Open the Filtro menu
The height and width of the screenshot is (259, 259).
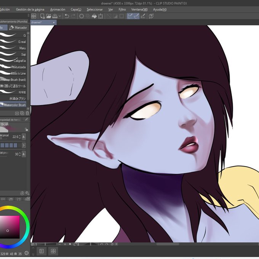click(122, 10)
